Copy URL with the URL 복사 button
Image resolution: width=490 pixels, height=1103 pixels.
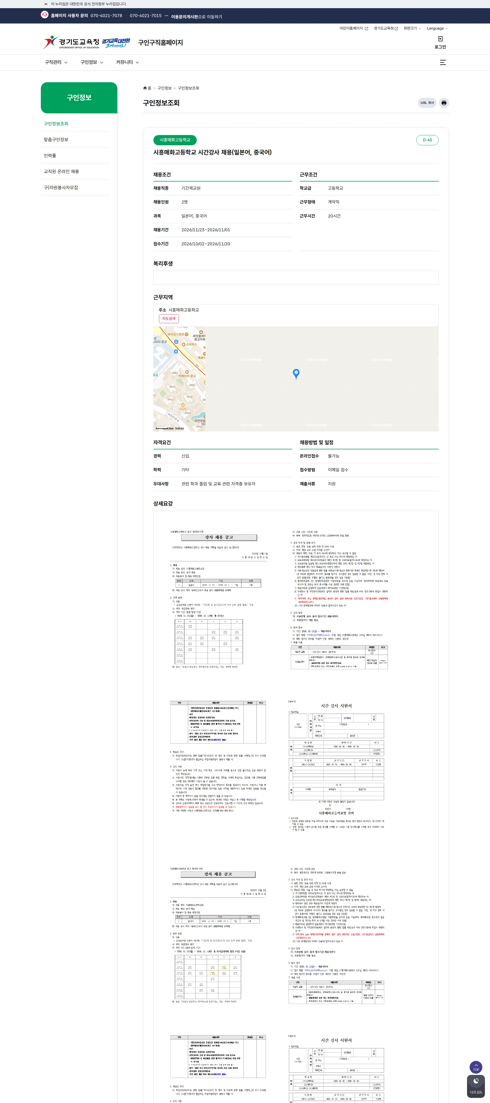pos(427,103)
